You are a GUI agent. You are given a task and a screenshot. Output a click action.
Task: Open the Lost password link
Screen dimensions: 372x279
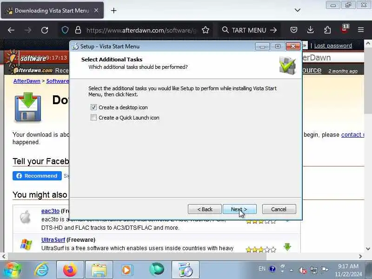tap(333, 46)
